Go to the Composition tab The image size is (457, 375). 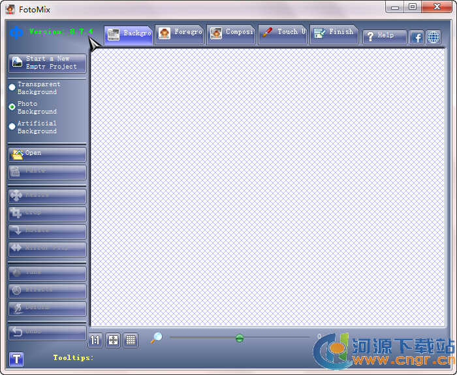coord(231,33)
